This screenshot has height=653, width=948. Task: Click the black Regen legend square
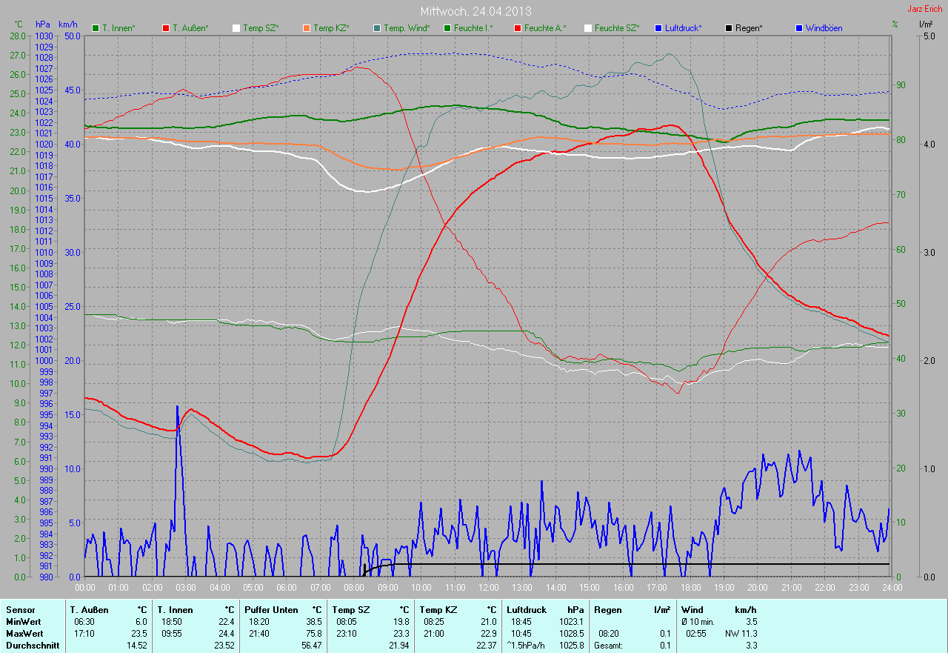729,28
